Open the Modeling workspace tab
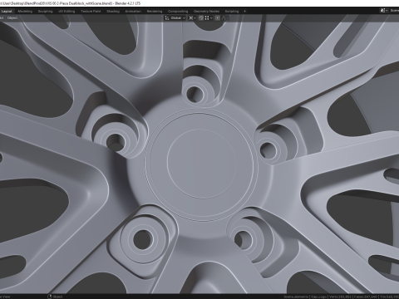Screen dimensions: 399x299 pos(25,12)
